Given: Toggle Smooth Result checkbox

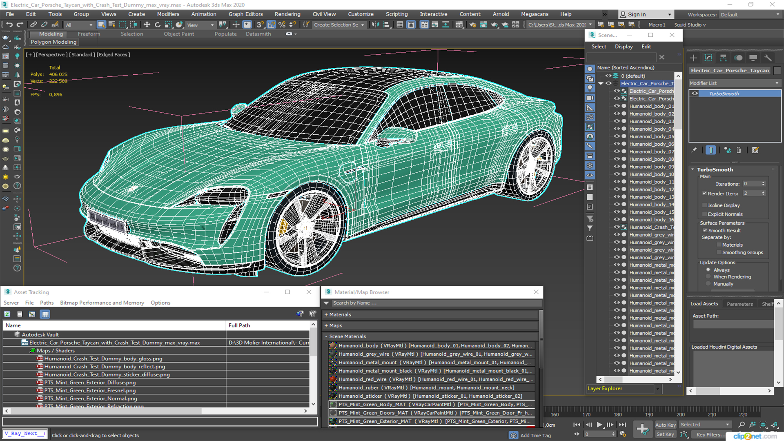Looking at the screenshot, I should (705, 230).
